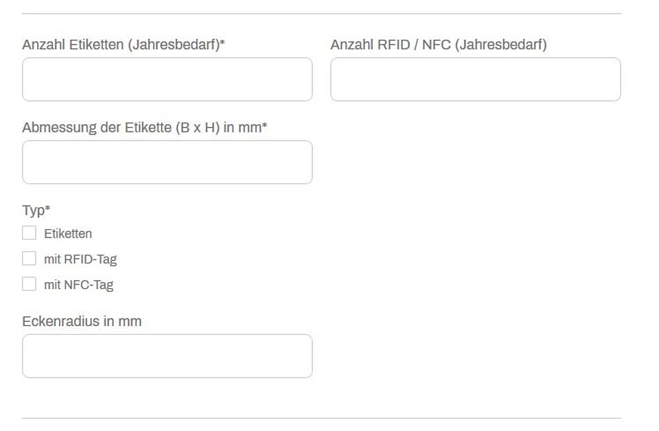Click the mit RFID-Tag label text
Viewport: 659px width, 431px height.
[x=80, y=259]
